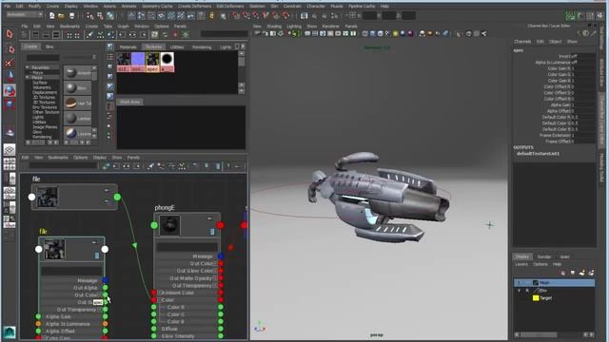Select the arrow Select tool in toolbox
This screenshot has height=342, width=609.
coord(10,34)
